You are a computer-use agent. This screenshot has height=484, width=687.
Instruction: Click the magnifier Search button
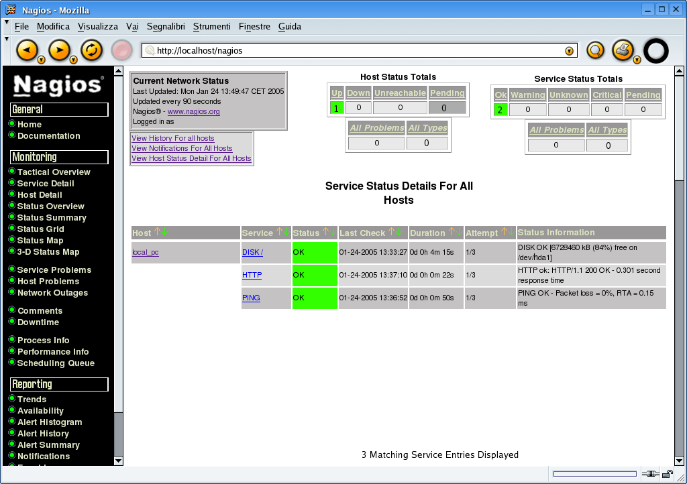pos(596,50)
